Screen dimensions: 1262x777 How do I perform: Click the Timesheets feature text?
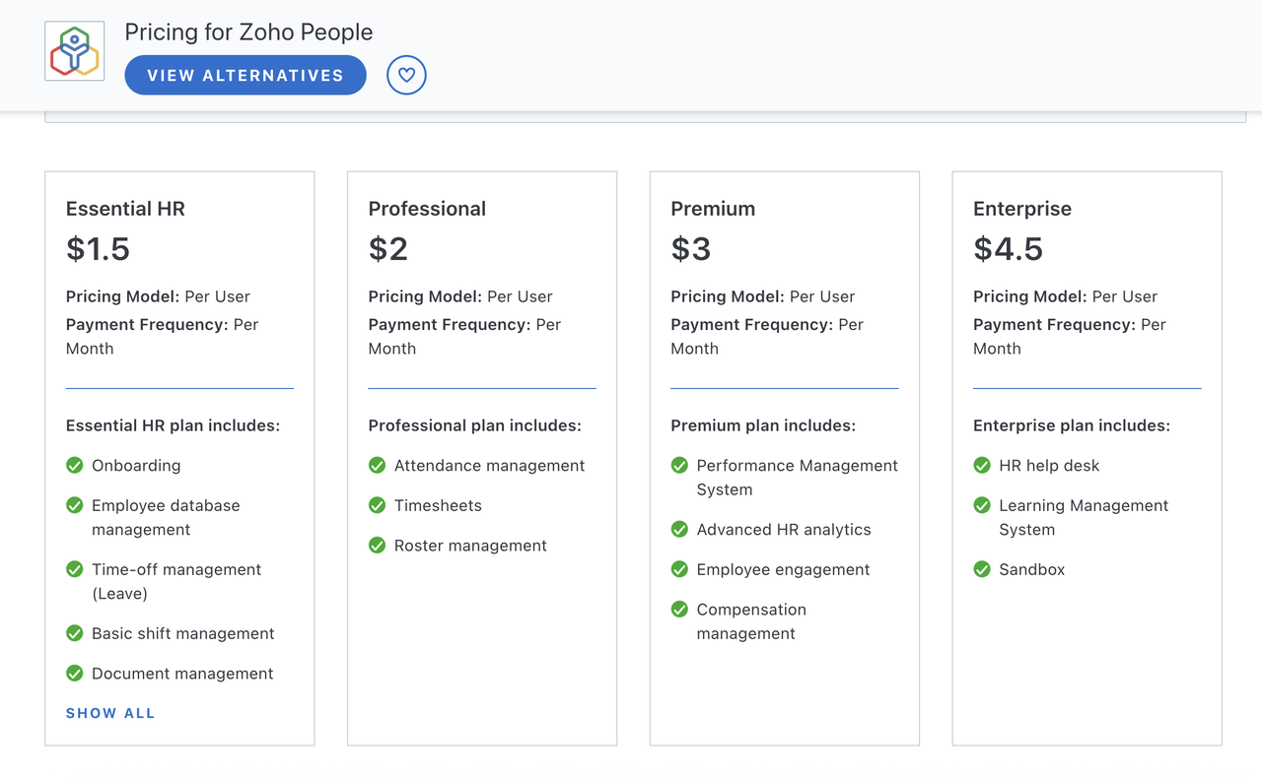pos(438,505)
